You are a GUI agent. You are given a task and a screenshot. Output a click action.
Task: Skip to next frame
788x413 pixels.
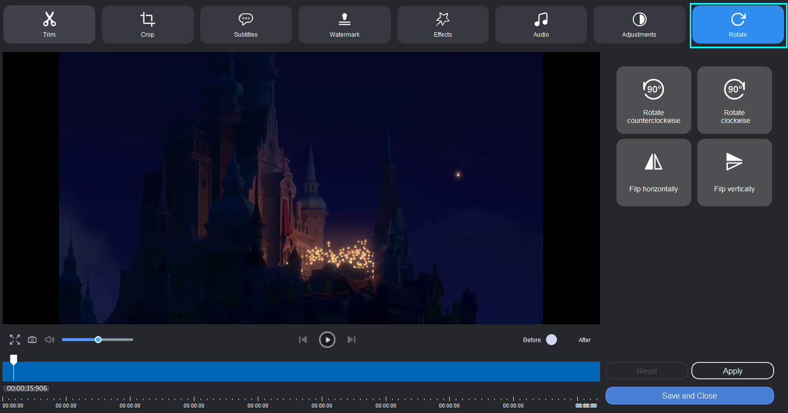(352, 340)
